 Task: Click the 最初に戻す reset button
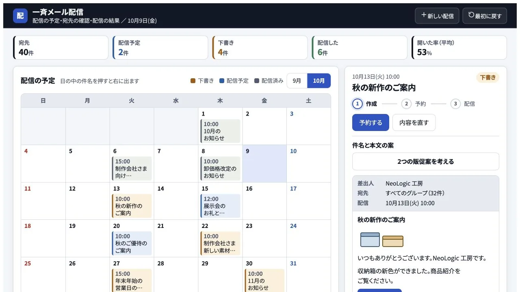pos(485,16)
